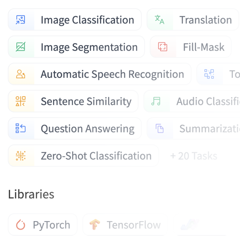The width and height of the screenshot is (240, 239).
Task: Click the TensorFlow logo icon
Action: 95,225
